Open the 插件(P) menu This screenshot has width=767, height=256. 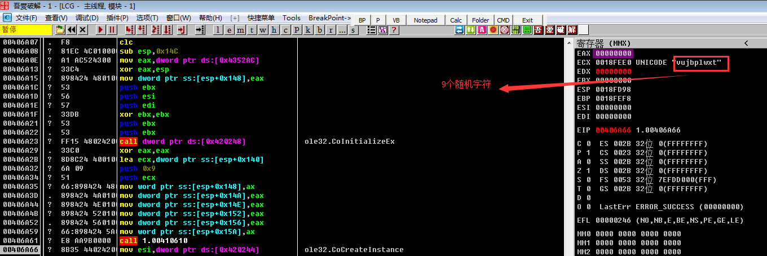tap(117, 18)
